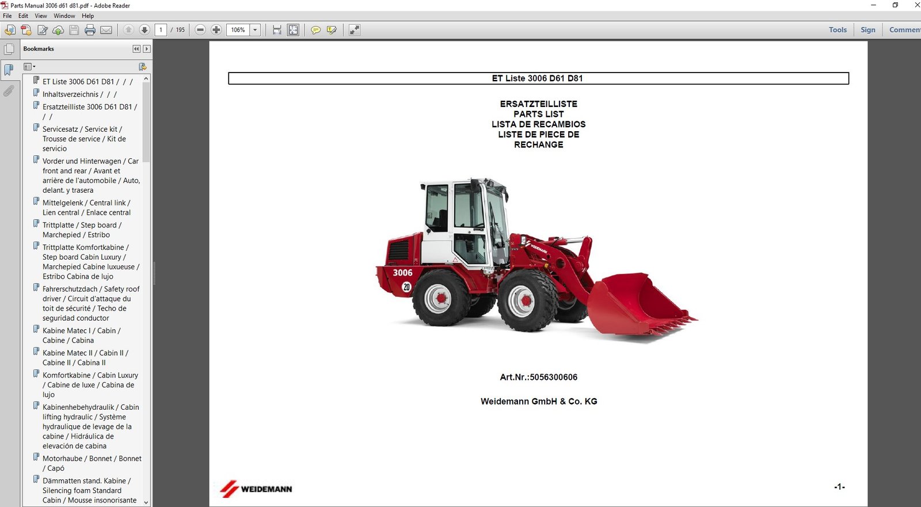The width and height of the screenshot is (921, 507).
Task: Toggle fit to window width scrolling
Action: pyautogui.click(x=277, y=30)
